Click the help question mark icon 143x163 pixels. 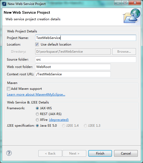click(9, 153)
